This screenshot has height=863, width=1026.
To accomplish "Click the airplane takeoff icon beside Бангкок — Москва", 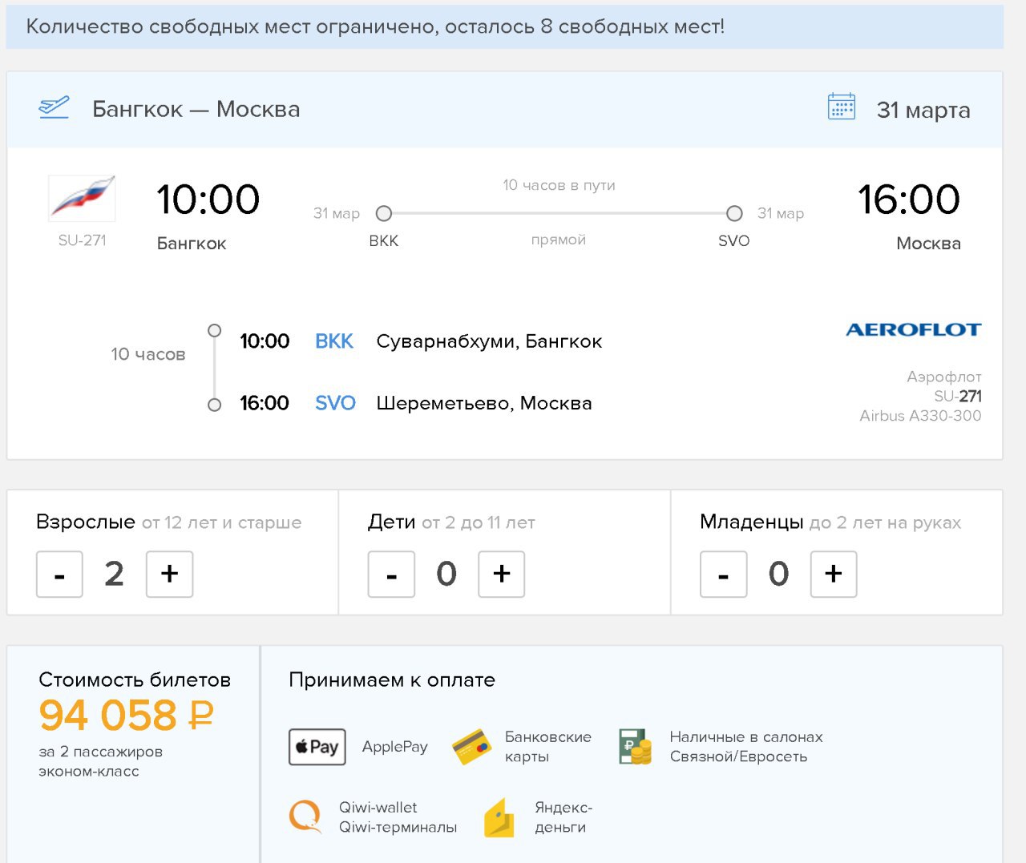I will point(55,107).
